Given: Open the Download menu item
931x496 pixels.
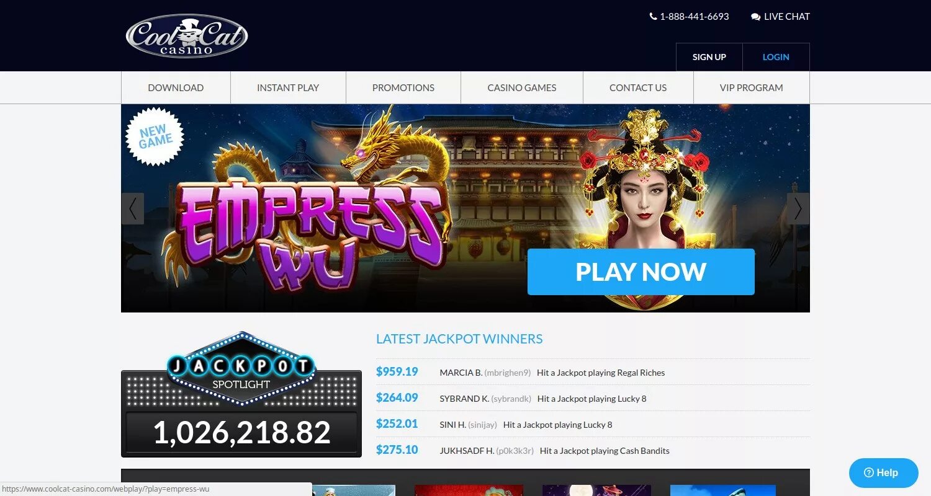Looking at the screenshot, I should (x=176, y=87).
